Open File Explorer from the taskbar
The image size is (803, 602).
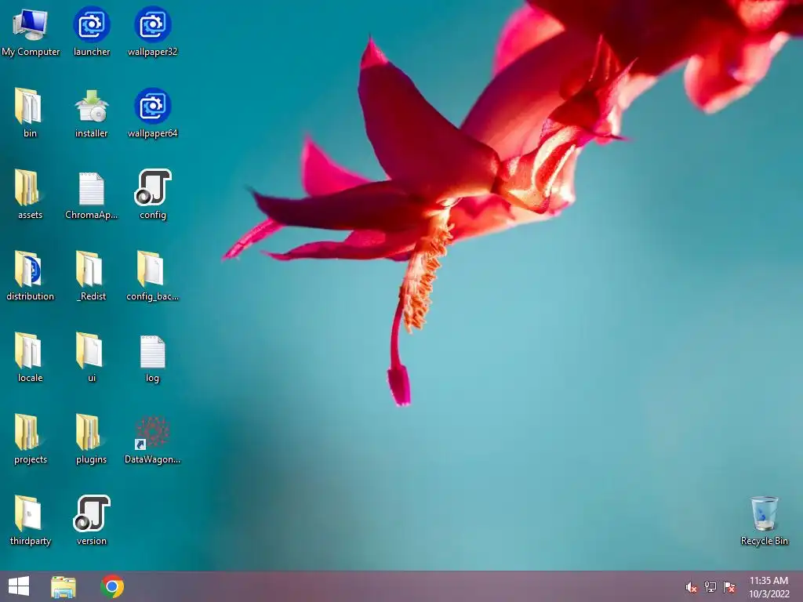[x=64, y=586]
